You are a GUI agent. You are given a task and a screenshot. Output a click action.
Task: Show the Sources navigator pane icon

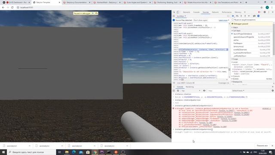pos(174,16)
